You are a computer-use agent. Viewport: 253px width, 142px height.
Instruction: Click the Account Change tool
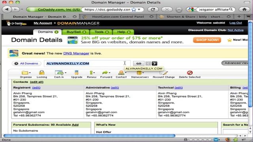tap(164, 74)
